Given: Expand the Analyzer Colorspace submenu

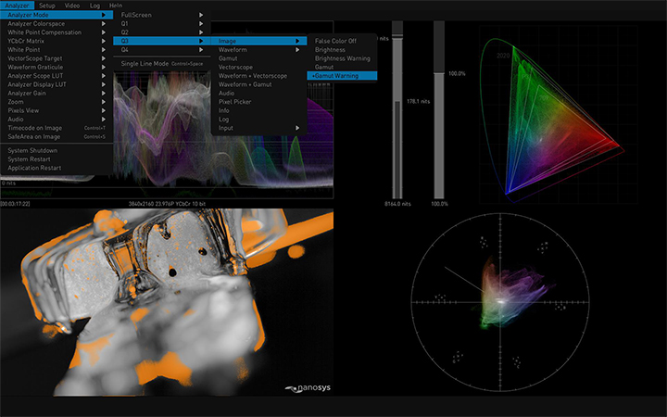Looking at the screenshot, I should [x=37, y=23].
